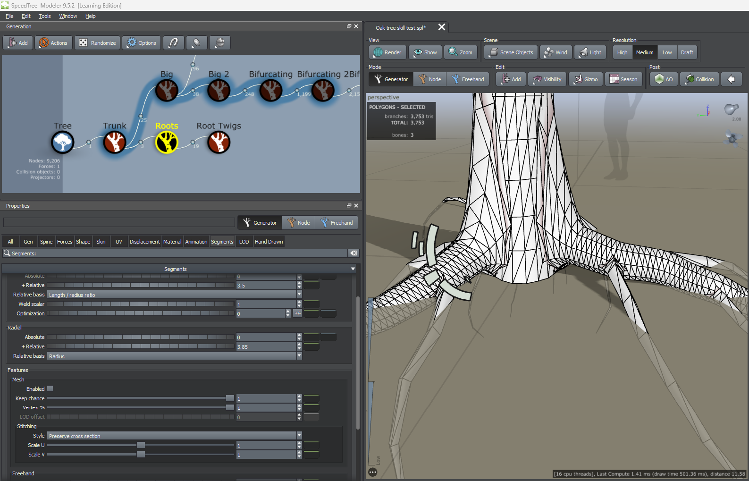
Task: Select the Root Twigs generator node
Action: pyautogui.click(x=219, y=142)
